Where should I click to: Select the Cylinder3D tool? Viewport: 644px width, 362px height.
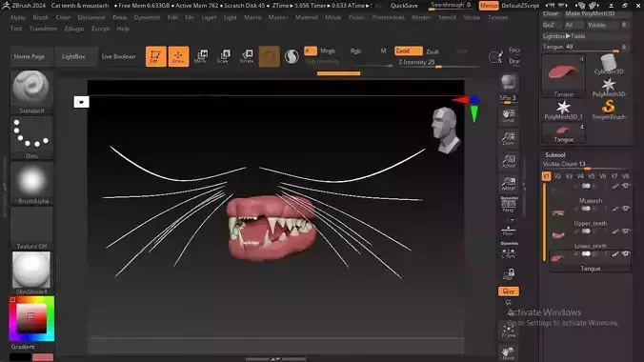click(x=608, y=65)
